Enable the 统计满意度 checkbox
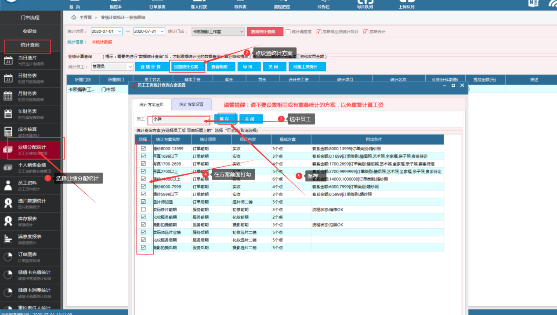557x315 pixels. pyautogui.click(x=288, y=32)
